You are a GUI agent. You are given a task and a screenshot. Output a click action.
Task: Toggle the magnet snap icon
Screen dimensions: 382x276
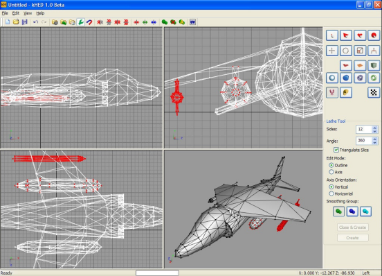(x=89, y=22)
